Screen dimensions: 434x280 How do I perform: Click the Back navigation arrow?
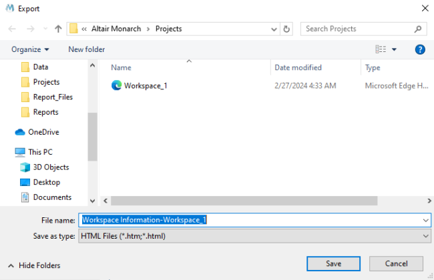12,29
